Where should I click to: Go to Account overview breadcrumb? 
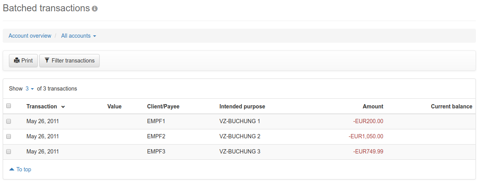(30, 36)
